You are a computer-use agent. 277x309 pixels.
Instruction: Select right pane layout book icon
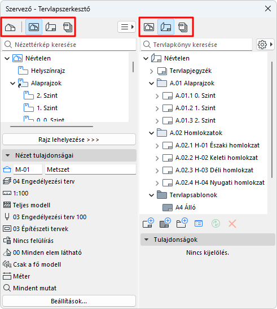tap(166, 27)
